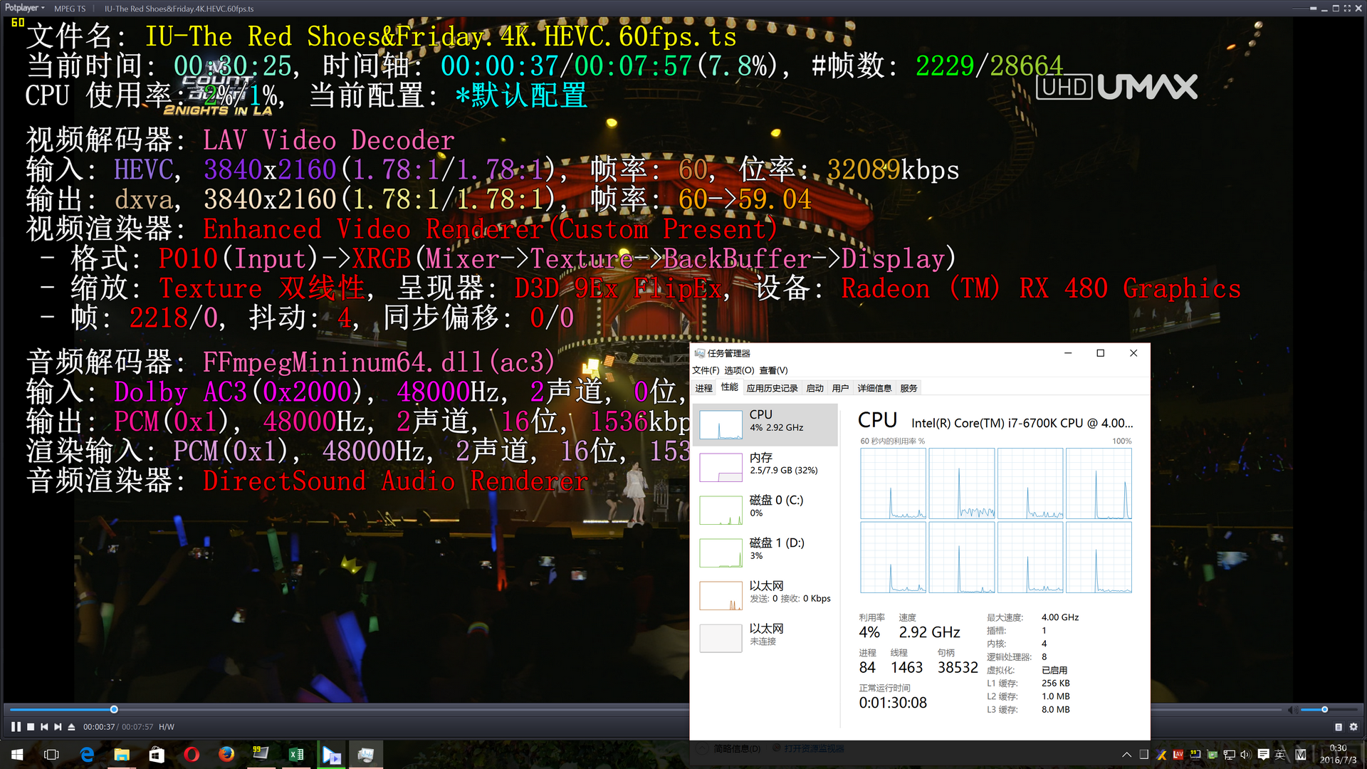The image size is (1367, 769).
Task: Skip to the next track
Action: pyautogui.click(x=58, y=727)
